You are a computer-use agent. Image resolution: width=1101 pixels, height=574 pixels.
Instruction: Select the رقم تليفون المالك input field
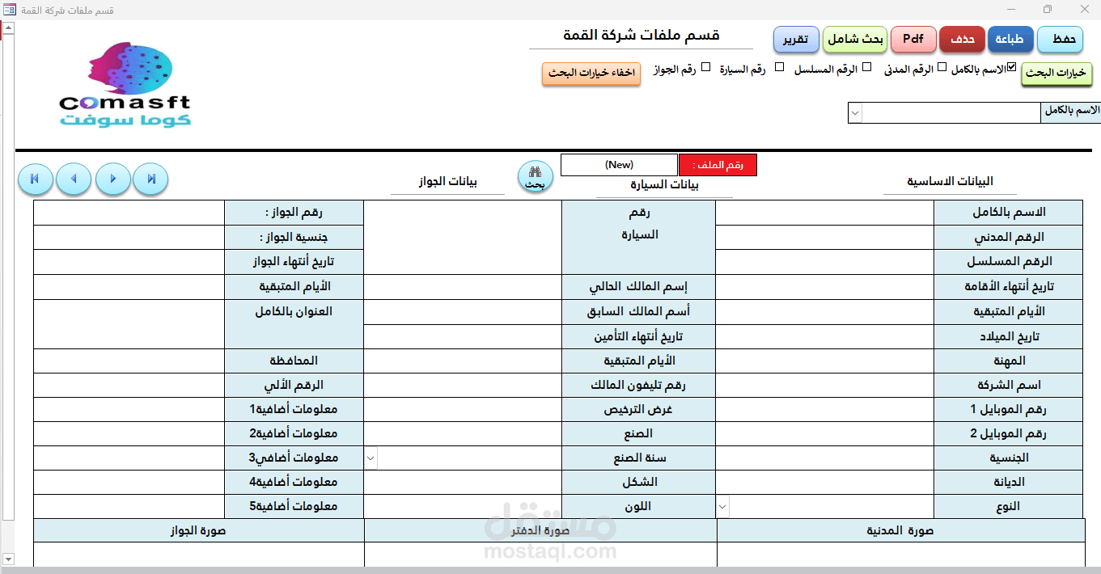tap(463, 386)
